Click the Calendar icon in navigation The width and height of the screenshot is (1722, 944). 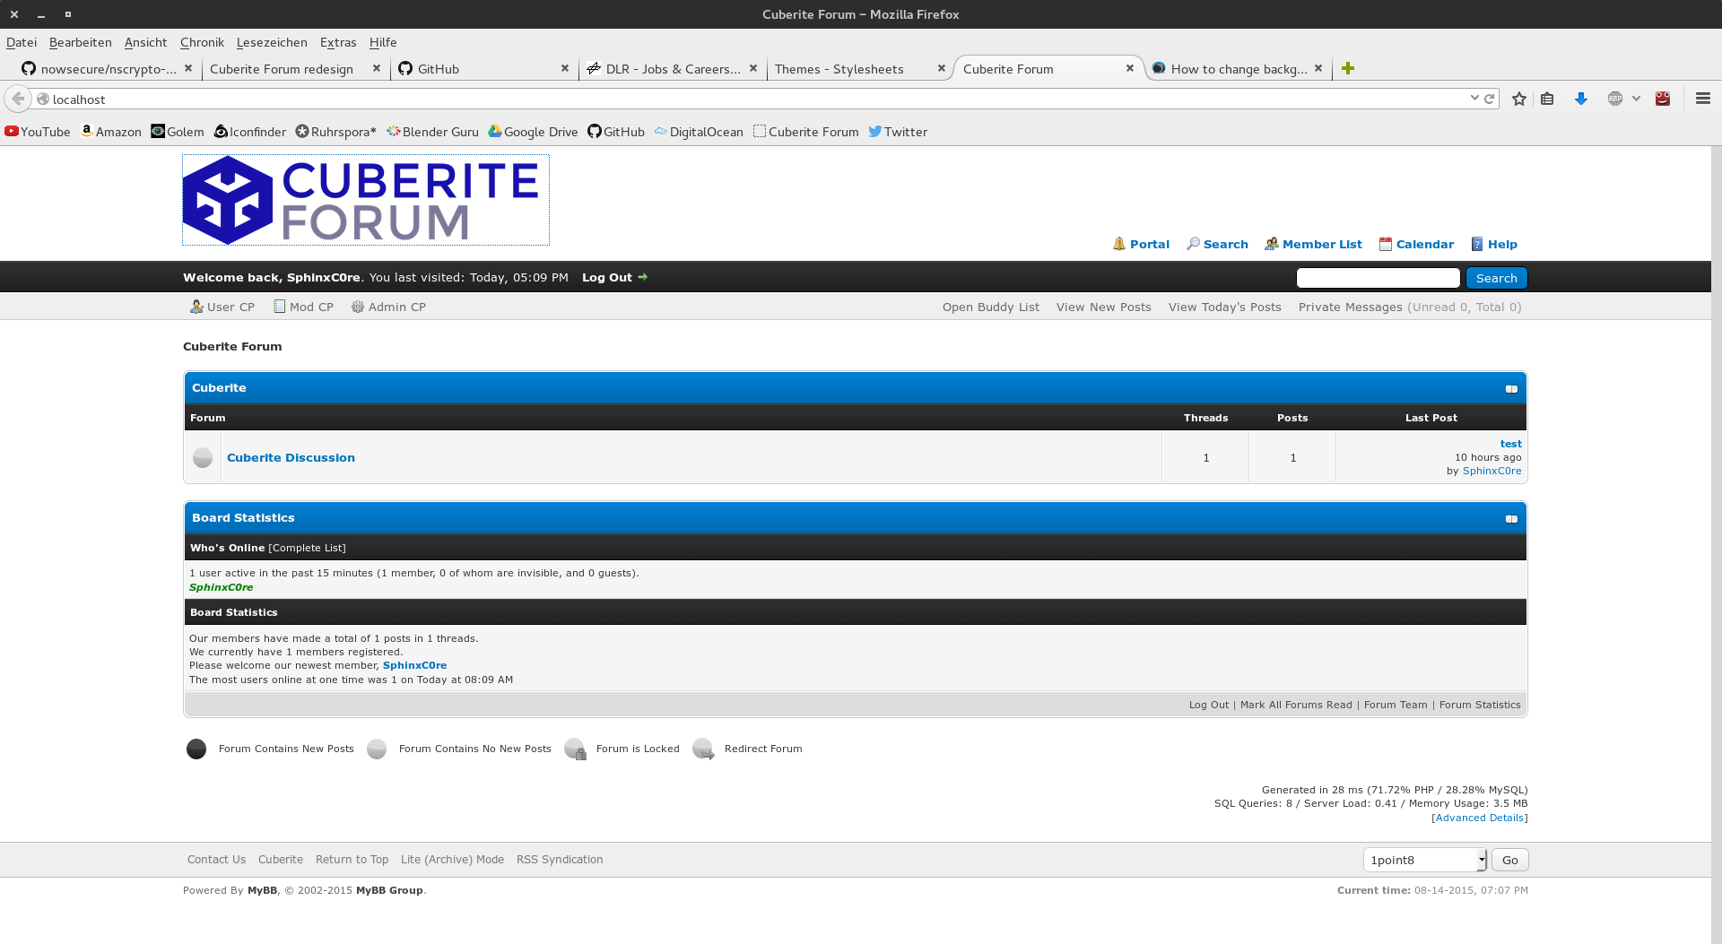[1385, 244]
